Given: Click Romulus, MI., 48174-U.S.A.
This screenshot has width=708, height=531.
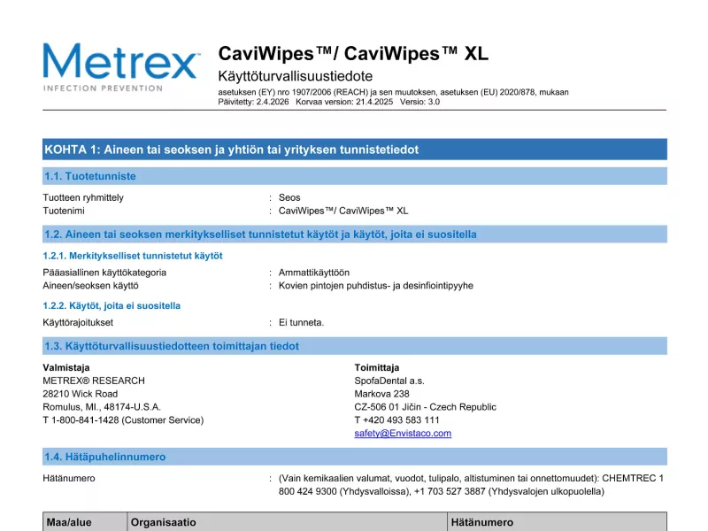Looking at the screenshot, I should (102, 407).
